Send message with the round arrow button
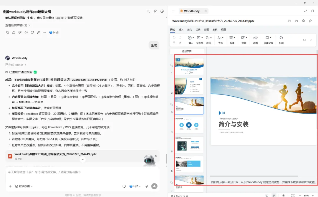 154,186
